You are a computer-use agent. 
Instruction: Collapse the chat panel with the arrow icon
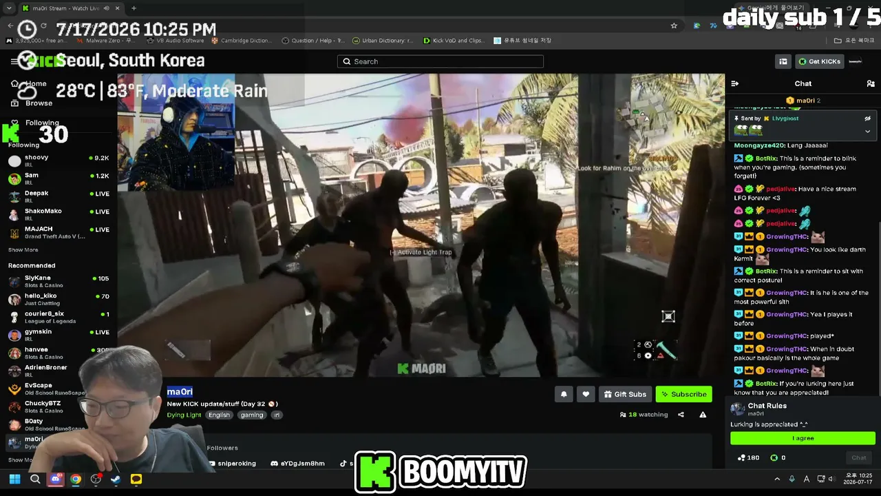[734, 83]
